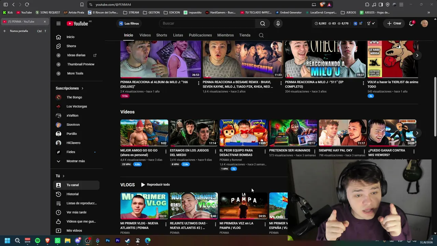Open options for MI PRIMER VLOG video

point(166,224)
